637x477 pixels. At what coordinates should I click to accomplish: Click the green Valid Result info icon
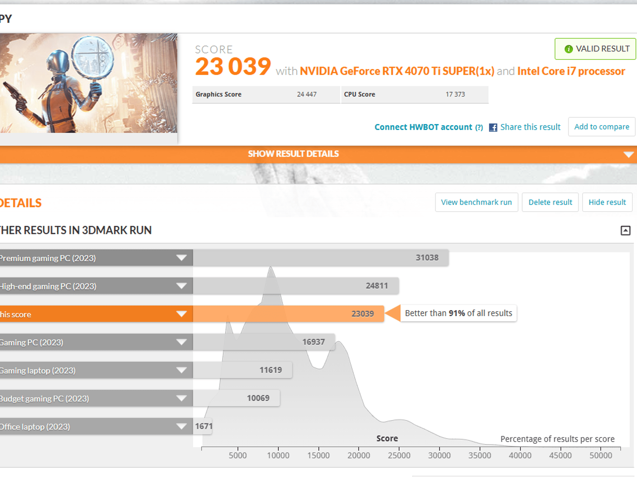[x=569, y=49]
